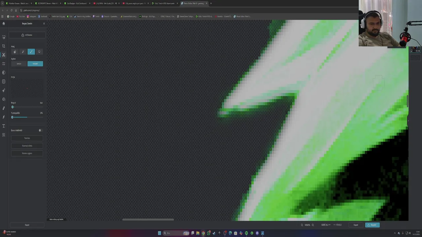
Task: Open the Google bookmark
Action: [x=11, y=16]
